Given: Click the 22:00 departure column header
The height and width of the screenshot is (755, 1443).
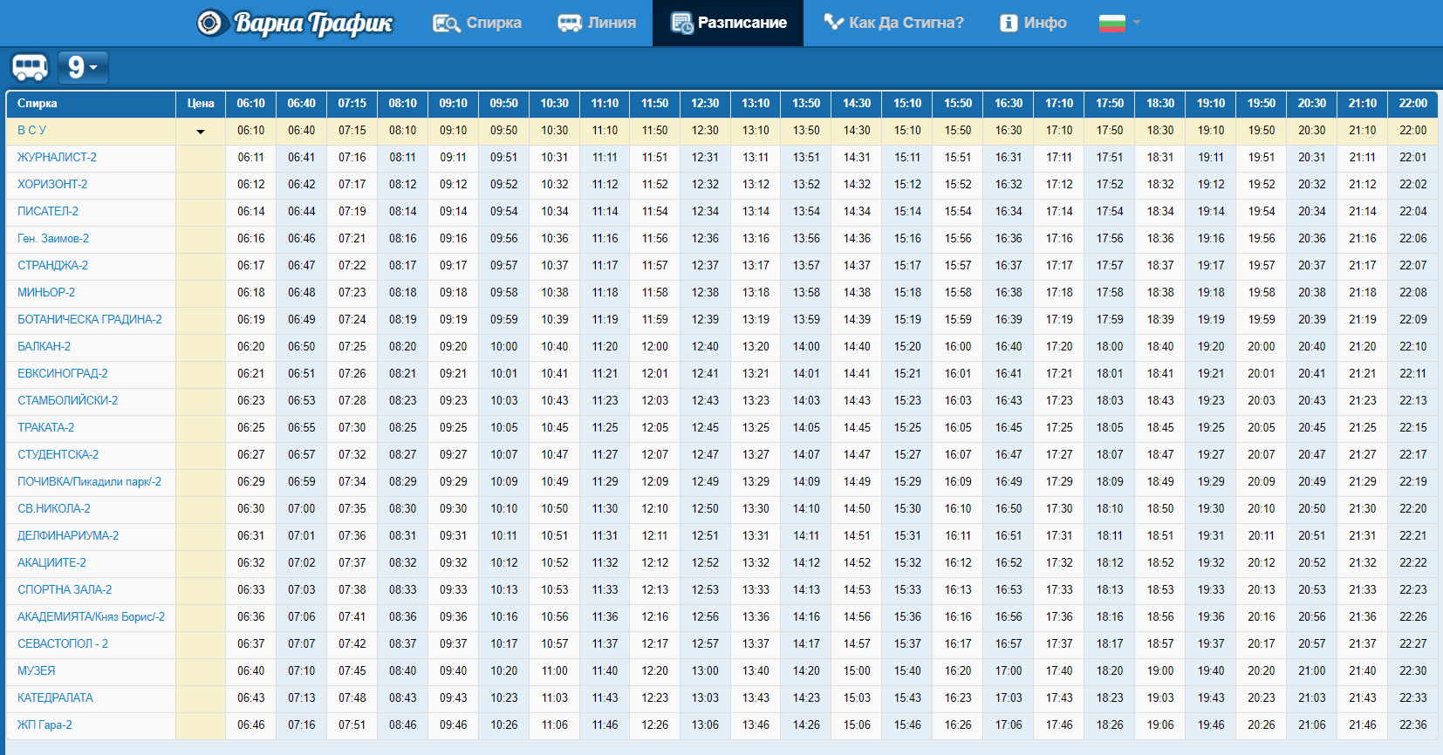Looking at the screenshot, I should point(1413,103).
